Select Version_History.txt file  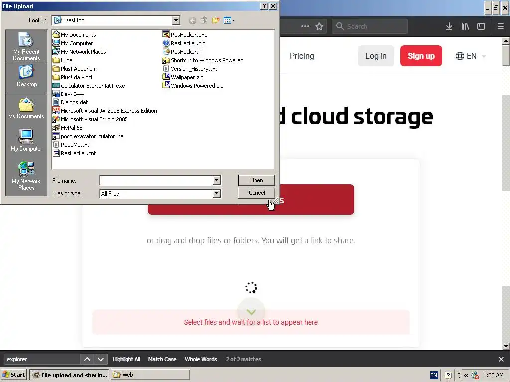coord(190,69)
